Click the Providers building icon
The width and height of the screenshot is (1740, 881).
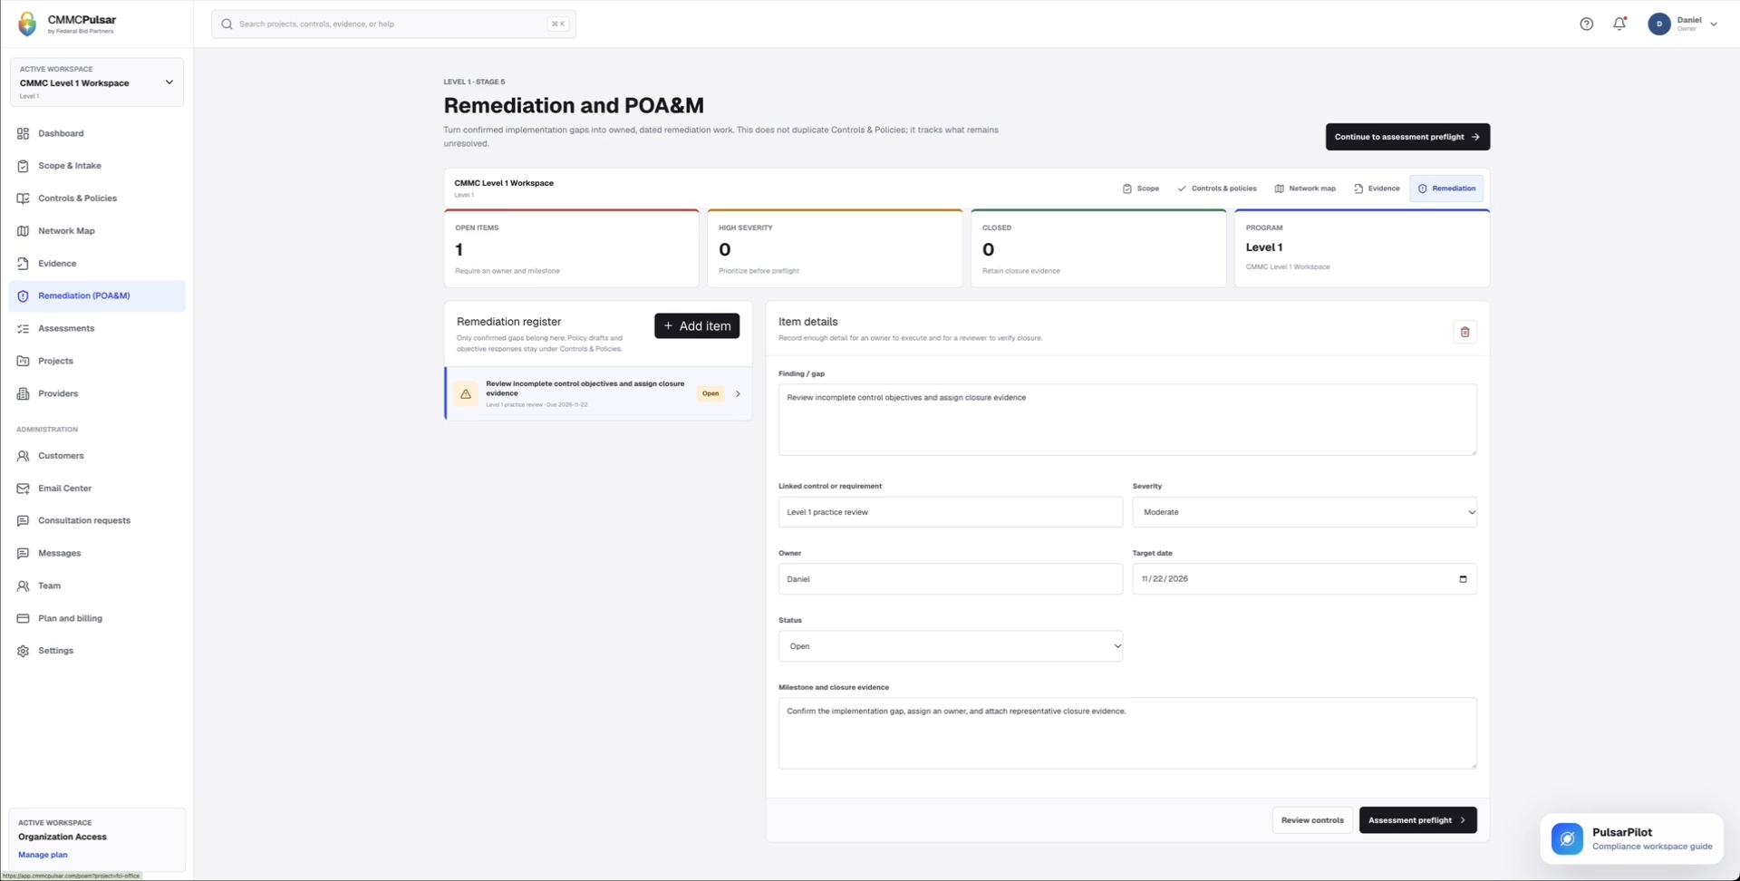(x=23, y=394)
